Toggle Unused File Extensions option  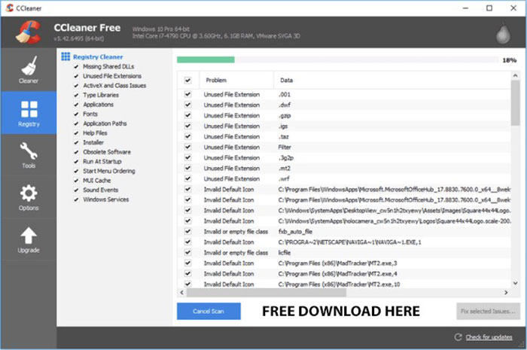point(76,76)
